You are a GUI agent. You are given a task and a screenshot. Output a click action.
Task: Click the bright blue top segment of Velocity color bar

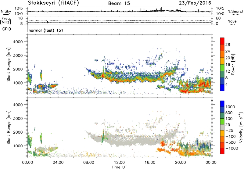222,104
